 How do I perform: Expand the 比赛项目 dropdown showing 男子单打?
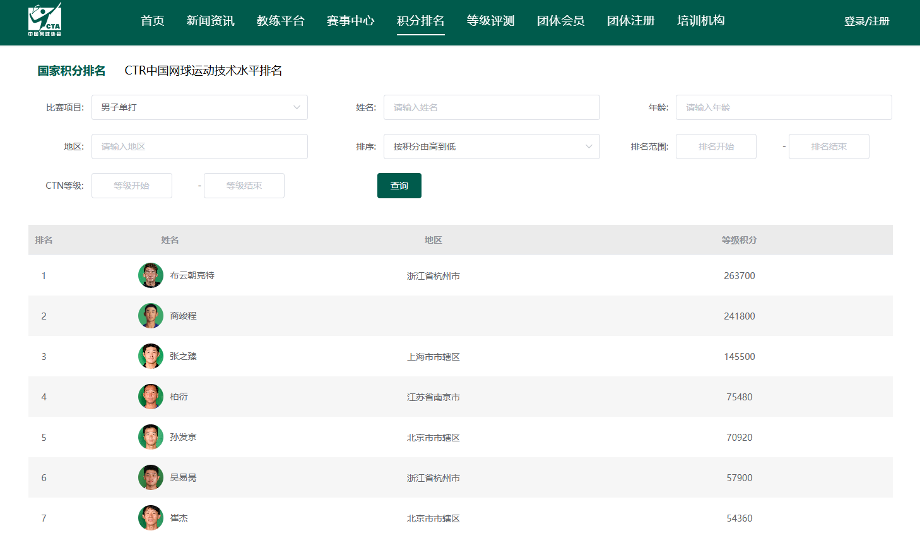[x=199, y=107]
